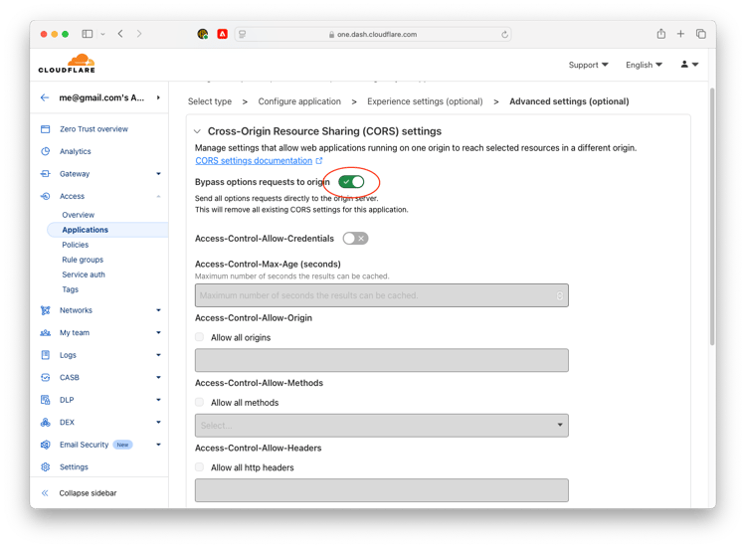
Task: Click the Collapse sidebar double-chevron icon
Action: (45, 493)
